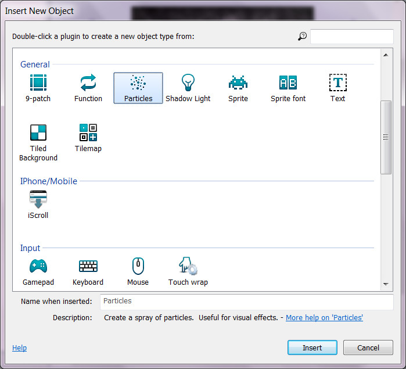The width and height of the screenshot is (406, 369).
Task: Choose the Function plugin icon
Action: (88, 83)
